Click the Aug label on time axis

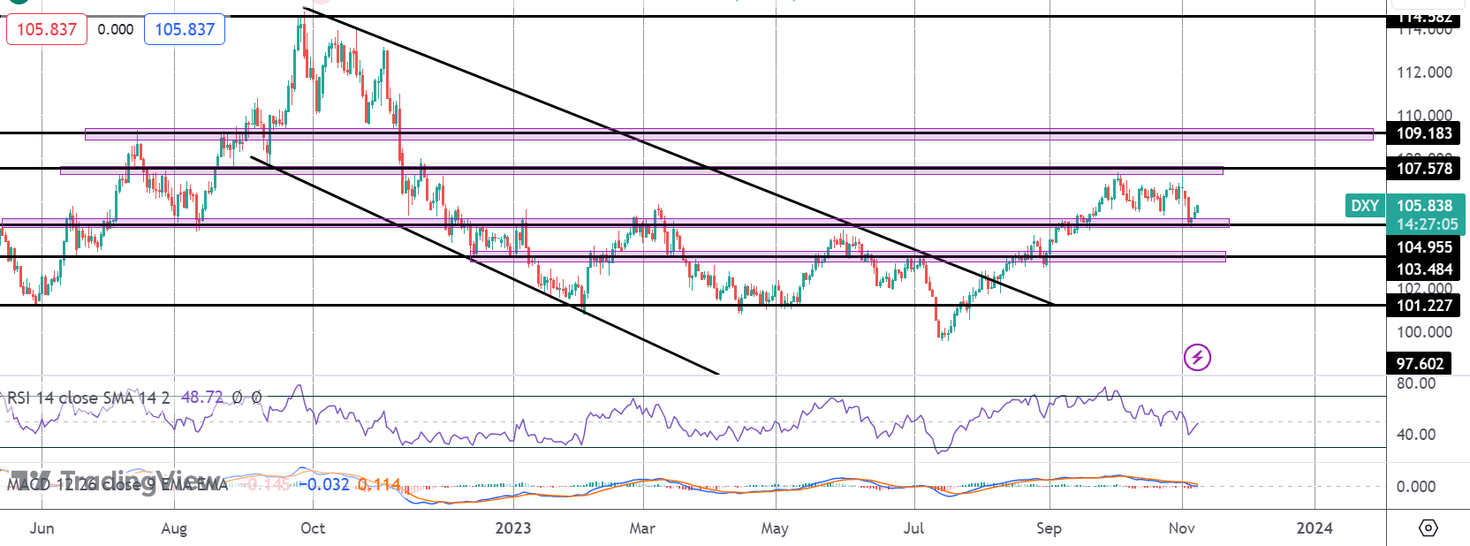(174, 528)
